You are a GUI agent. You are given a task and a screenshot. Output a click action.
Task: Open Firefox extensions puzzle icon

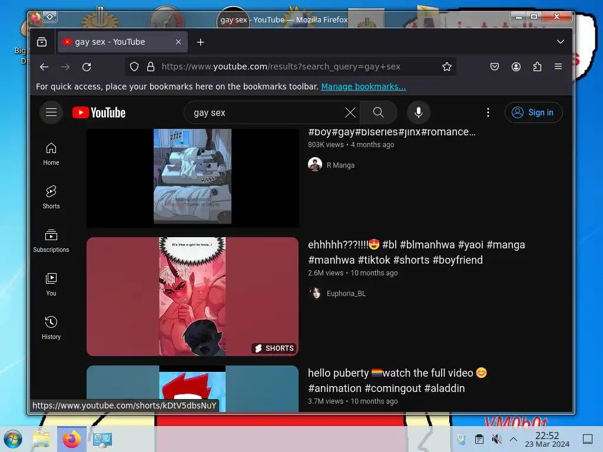537,67
